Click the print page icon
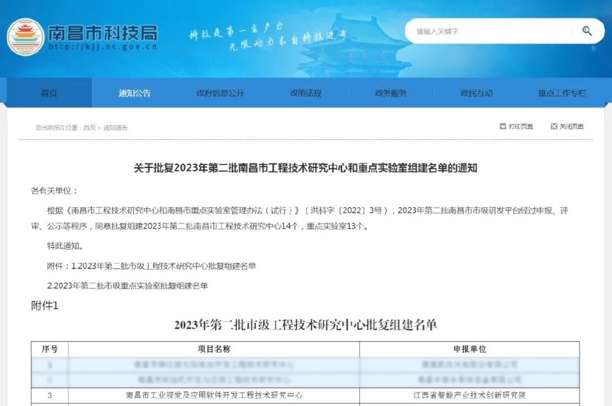This screenshot has height=406, width=612. coord(503,127)
